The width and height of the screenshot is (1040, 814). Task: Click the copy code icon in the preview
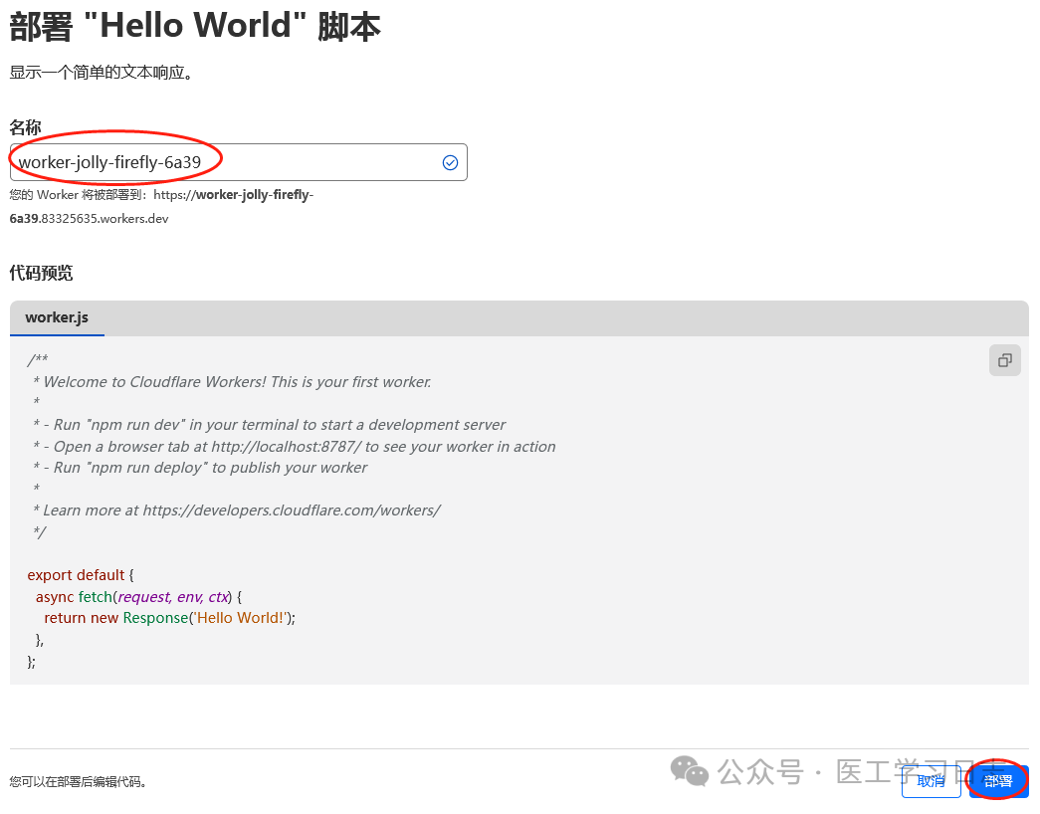(1005, 360)
